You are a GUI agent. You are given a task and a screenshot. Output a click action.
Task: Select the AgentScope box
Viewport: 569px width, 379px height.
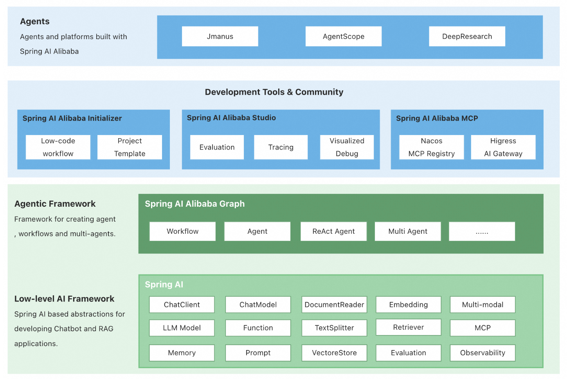pos(344,36)
